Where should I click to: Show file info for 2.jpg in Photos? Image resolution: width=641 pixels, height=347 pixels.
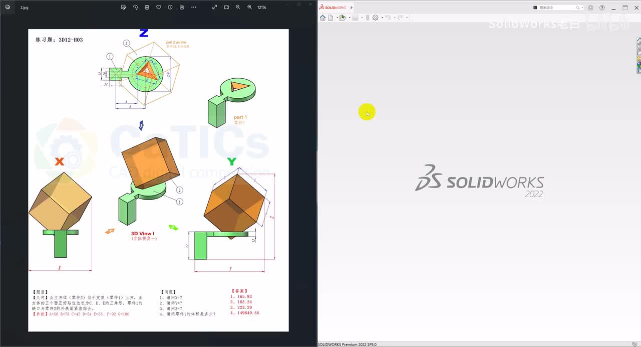[x=170, y=7]
